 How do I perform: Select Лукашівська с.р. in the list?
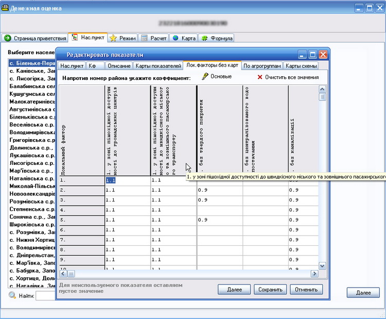tap(32, 155)
